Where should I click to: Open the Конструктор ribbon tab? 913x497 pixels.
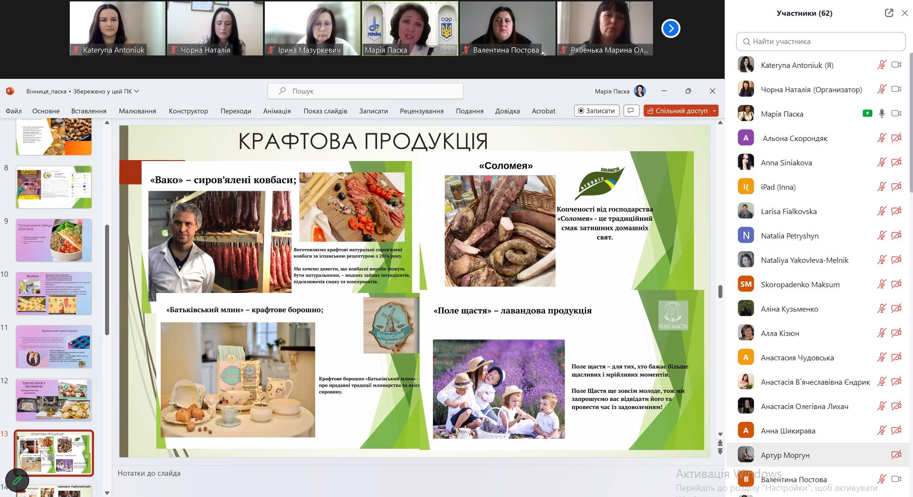click(x=188, y=111)
